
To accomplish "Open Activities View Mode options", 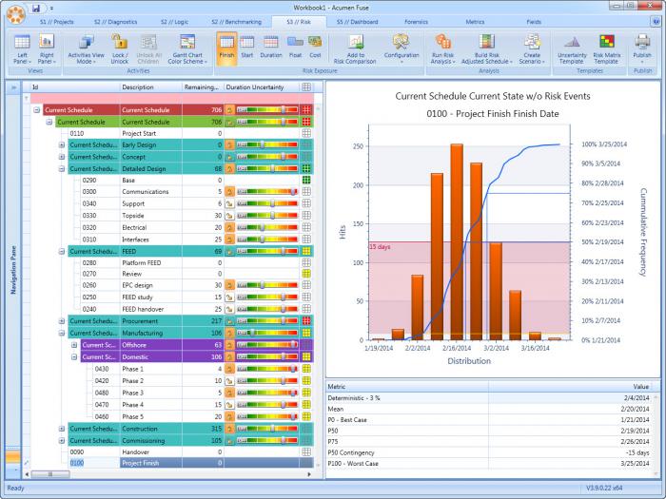I will tap(86, 48).
